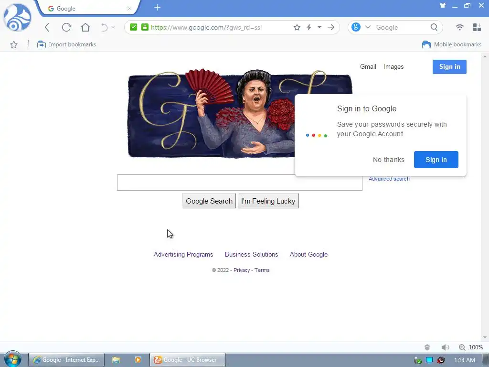Open Images link
The image size is (489, 367).
(393, 67)
